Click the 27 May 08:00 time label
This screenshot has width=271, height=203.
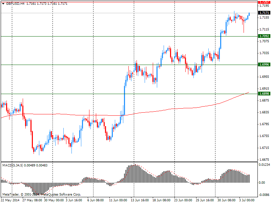tap(32, 200)
